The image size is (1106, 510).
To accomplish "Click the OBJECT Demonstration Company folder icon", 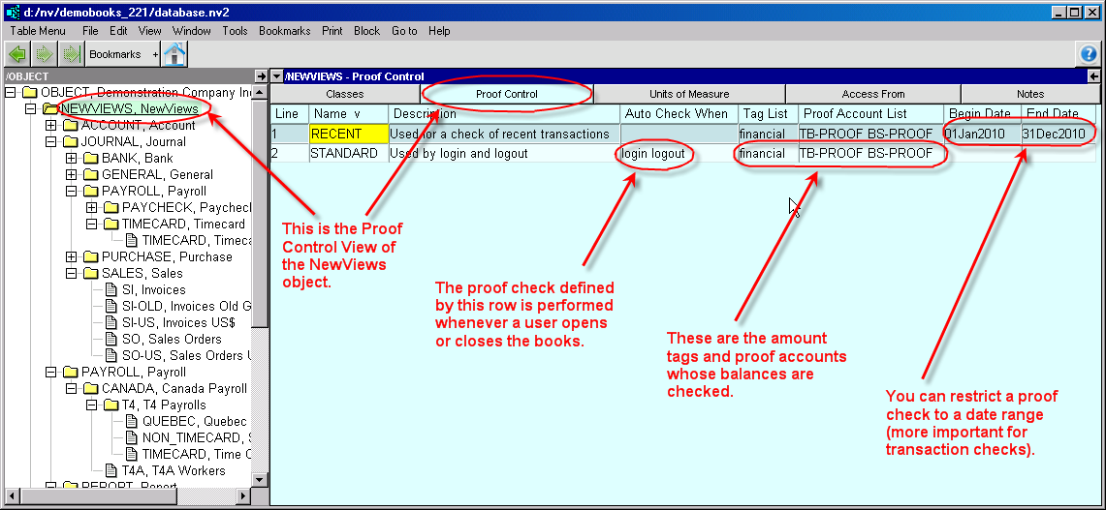I will tap(29, 92).
